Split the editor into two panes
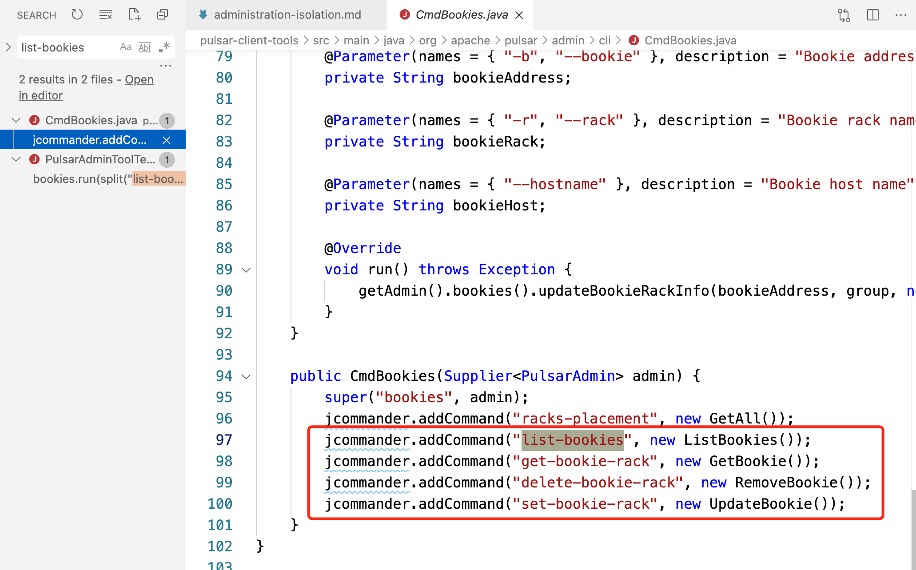This screenshot has height=570, width=916. [872, 15]
